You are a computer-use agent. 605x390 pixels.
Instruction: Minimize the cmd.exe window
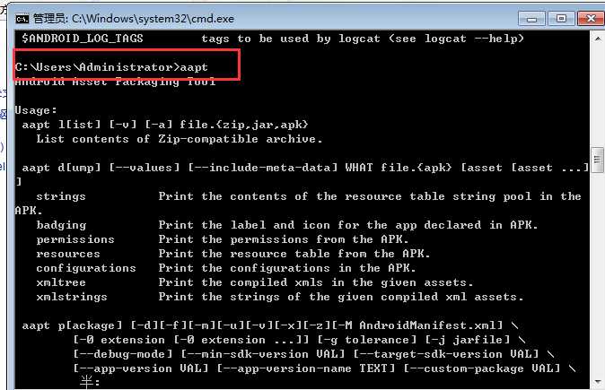[x=531, y=19]
